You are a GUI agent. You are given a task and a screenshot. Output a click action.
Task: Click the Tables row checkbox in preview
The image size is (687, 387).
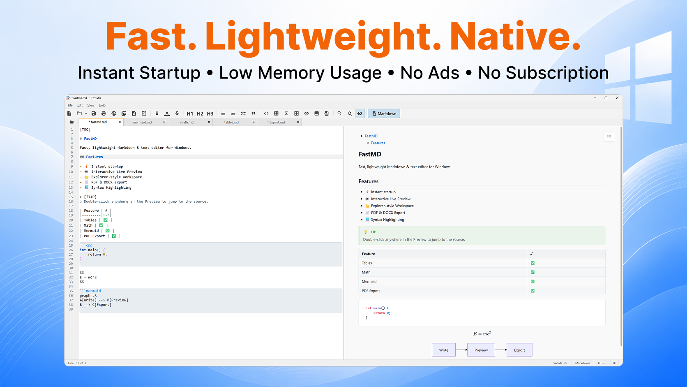pyautogui.click(x=533, y=263)
